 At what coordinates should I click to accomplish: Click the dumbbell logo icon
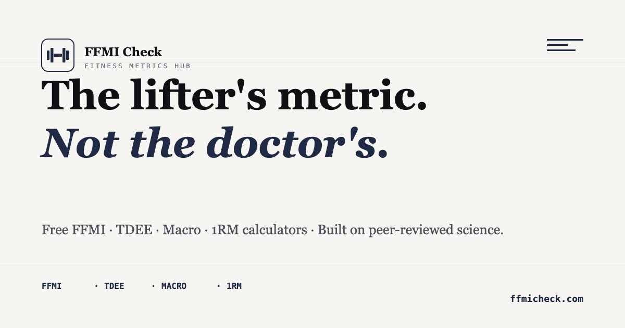click(58, 55)
